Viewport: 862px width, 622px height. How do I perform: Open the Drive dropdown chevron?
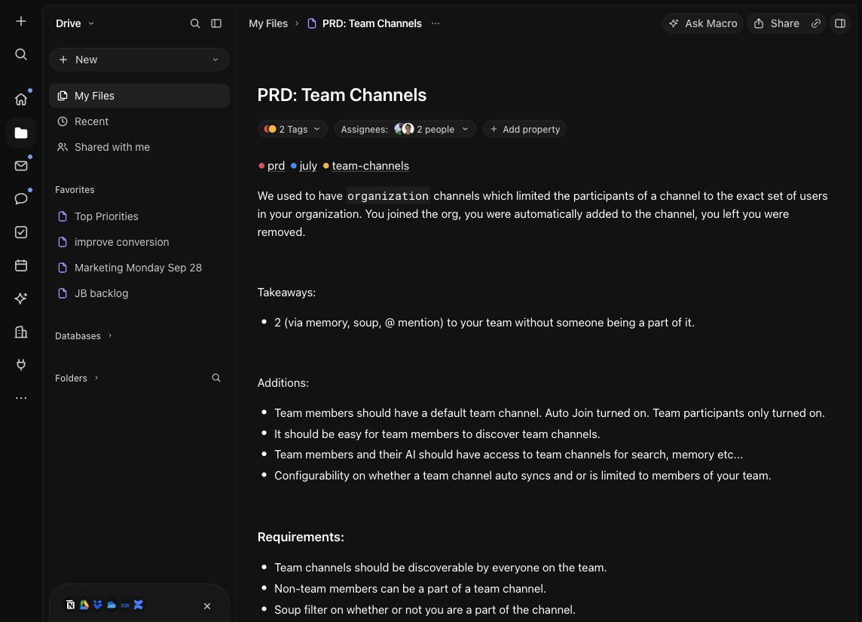pos(91,23)
